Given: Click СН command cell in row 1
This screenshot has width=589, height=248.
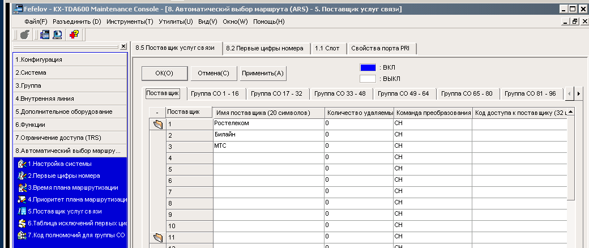Looking at the screenshot, I should tap(433, 125).
